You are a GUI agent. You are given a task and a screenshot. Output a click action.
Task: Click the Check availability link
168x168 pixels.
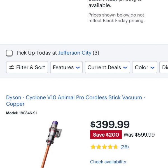(108, 162)
